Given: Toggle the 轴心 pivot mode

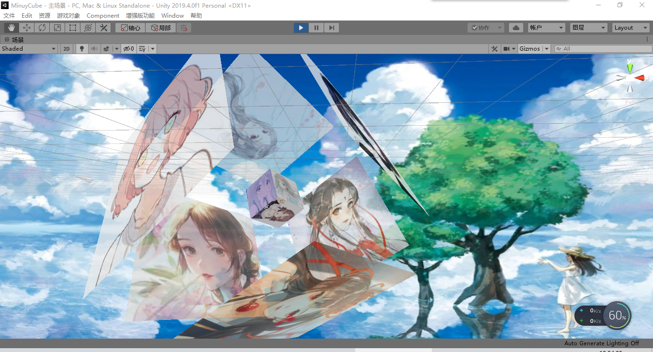Looking at the screenshot, I should 129,27.
